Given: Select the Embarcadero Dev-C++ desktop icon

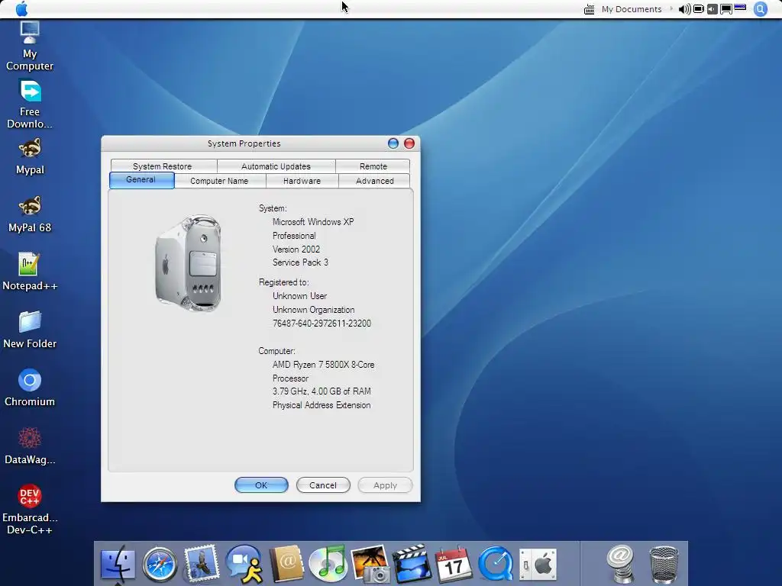Looking at the screenshot, I should point(30,509).
